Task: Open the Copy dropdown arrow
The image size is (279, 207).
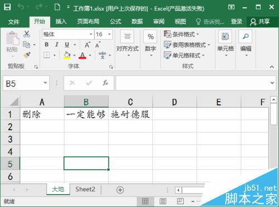Action: 34,45
